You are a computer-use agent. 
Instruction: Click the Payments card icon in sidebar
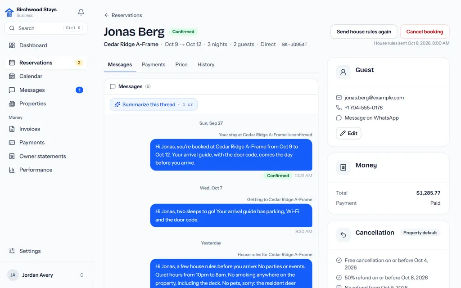coord(12,143)
